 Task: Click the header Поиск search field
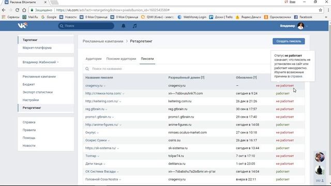86,26
